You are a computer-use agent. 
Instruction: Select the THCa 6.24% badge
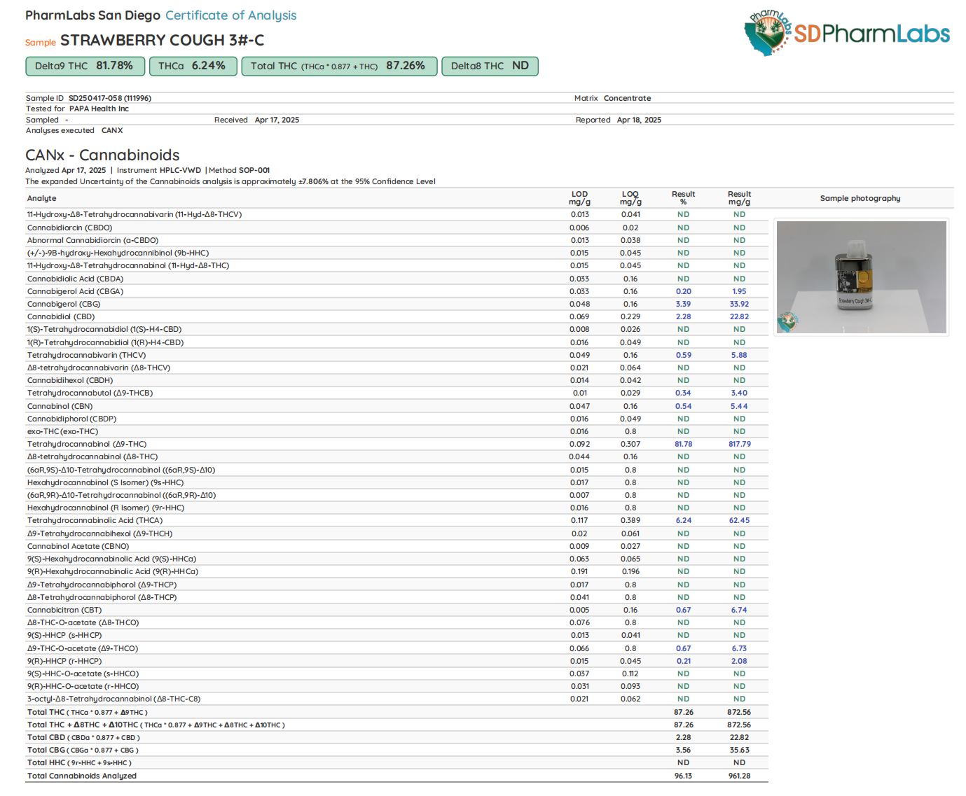[193, 66]
